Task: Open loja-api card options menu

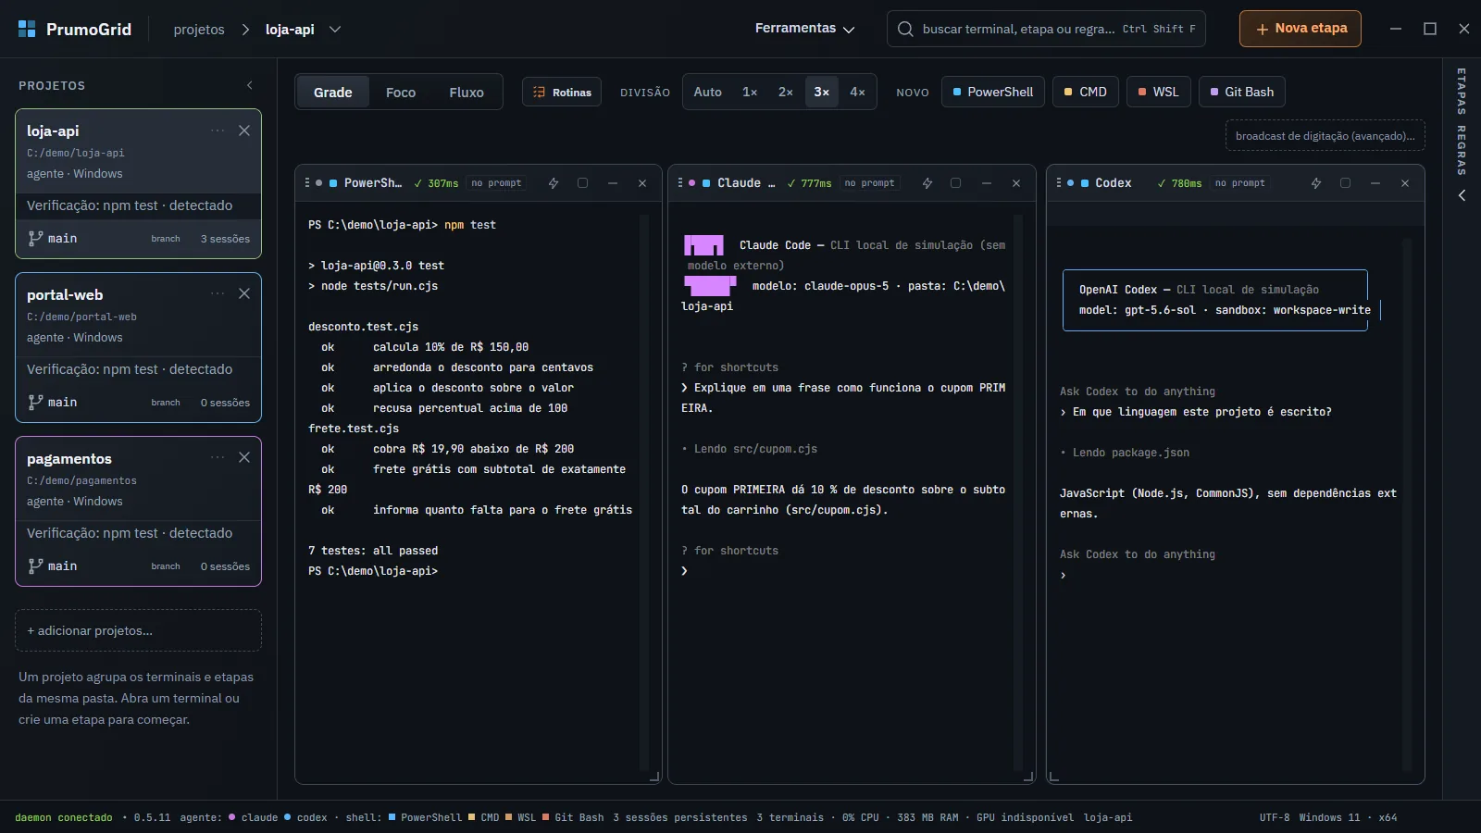Action: point(218,131)
